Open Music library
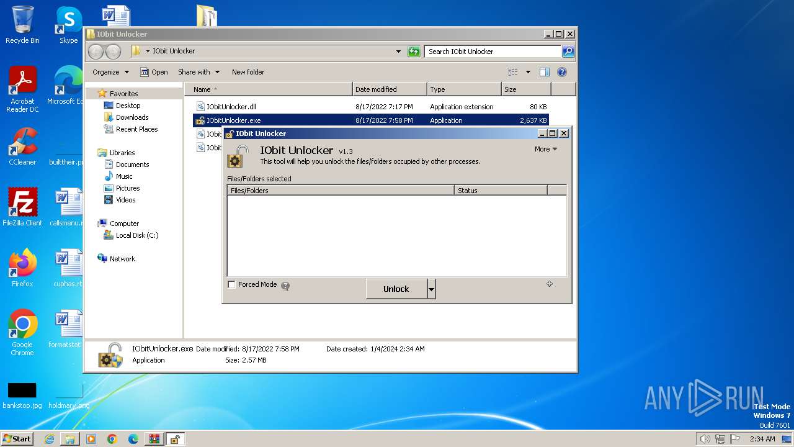The image size is (794, 447). coord(124,176)
